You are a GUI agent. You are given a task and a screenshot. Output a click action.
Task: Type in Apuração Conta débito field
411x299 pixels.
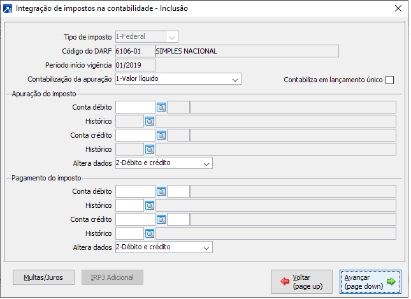click(135, 107)
